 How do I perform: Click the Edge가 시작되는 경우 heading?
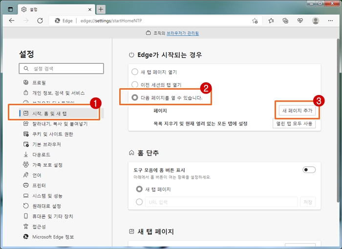point(170,55)
